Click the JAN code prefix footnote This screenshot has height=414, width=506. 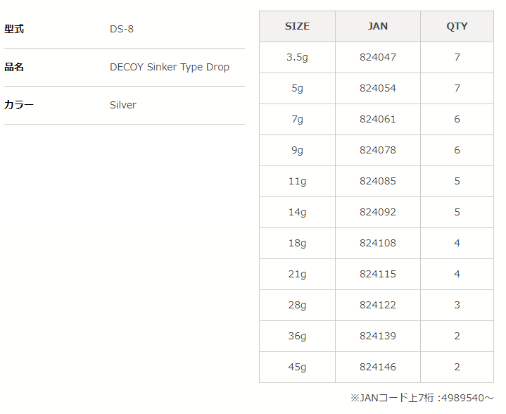(x=422, y=398)
